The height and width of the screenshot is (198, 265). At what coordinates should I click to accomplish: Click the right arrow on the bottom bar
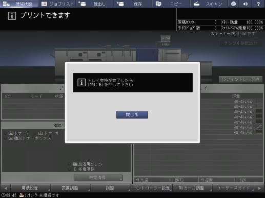[x=259, y=188]
